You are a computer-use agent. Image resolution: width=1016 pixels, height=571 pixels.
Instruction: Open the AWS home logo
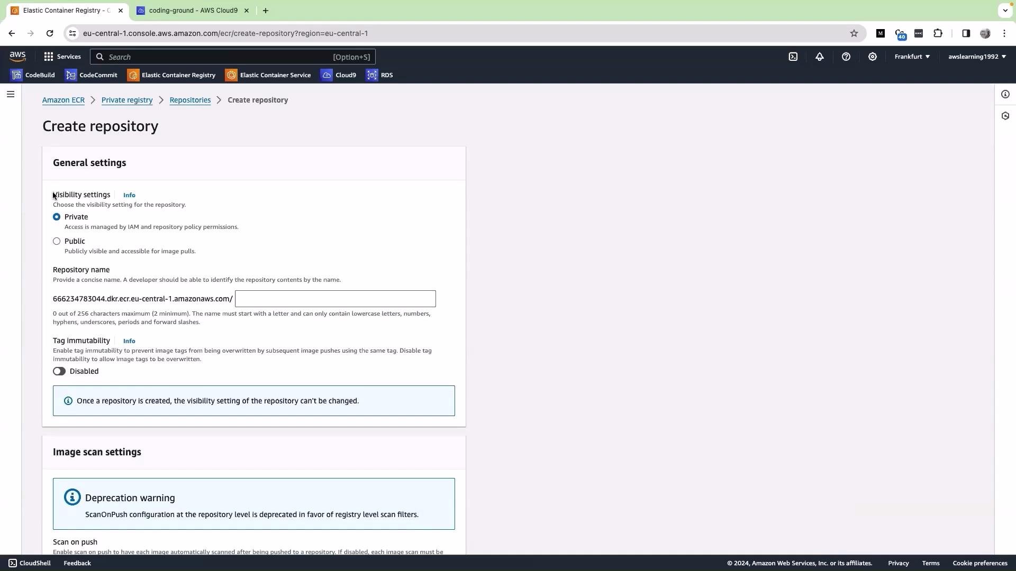coord(17,57)
